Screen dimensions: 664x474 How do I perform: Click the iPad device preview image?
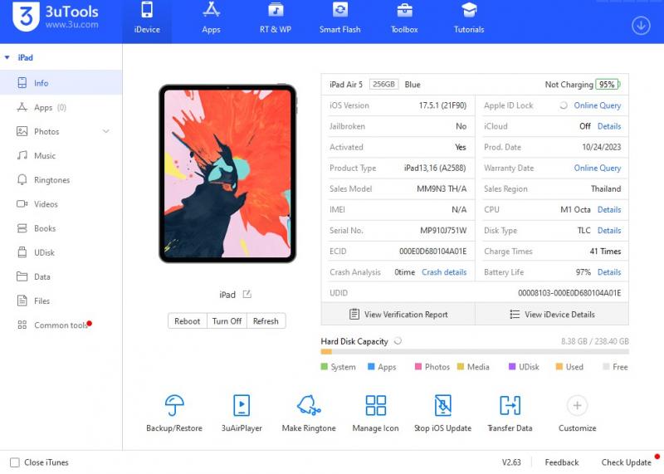227,173
